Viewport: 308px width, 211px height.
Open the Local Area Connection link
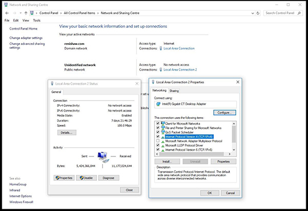tap(179, 48)
